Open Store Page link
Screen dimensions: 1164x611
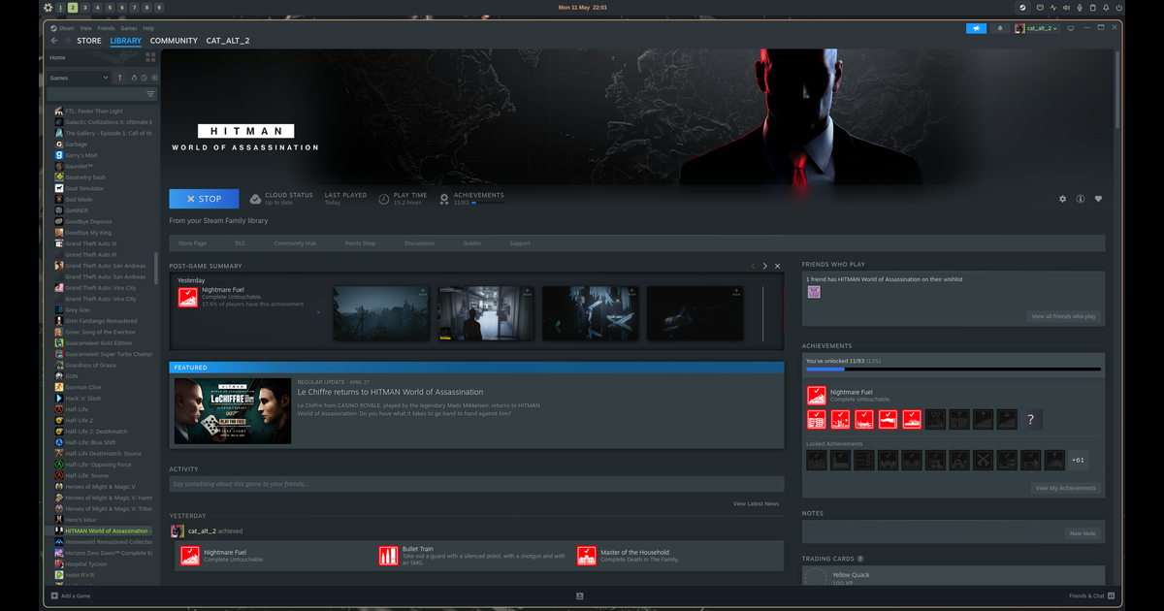coord(193,243)
